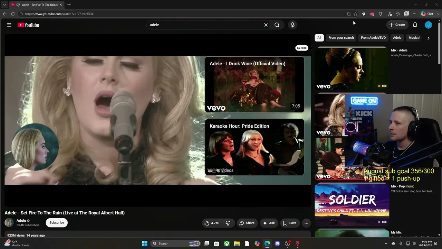The width and height of the screenshot is (442, 249).
Task: Open more actions for the video
Action: pos(306,223)
